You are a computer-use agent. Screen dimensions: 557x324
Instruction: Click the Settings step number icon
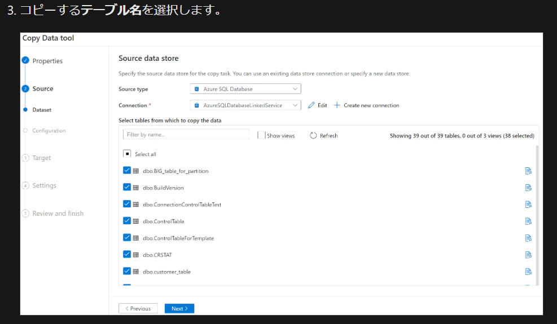[25, 185]
